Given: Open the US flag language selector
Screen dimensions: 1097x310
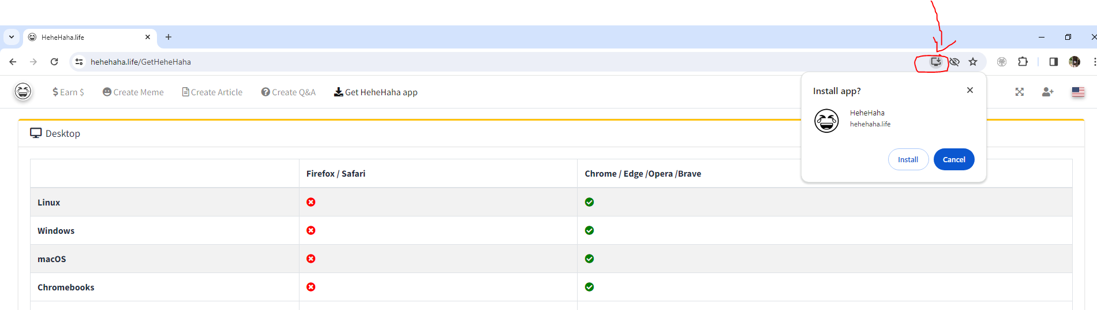Looking at the screenshot, I should (x=1078, y=92).
